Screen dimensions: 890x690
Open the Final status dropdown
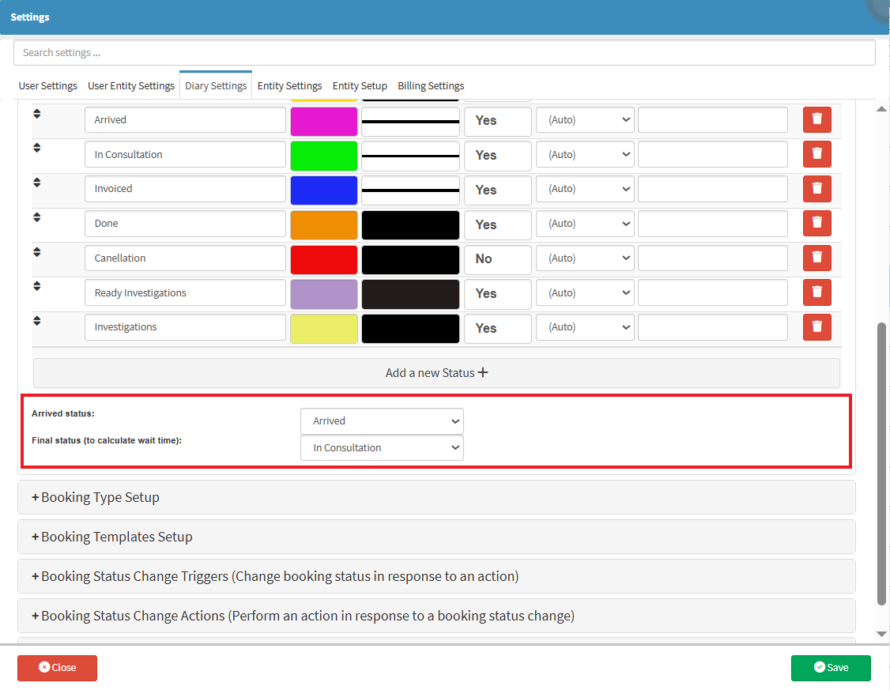coord(382,448)
